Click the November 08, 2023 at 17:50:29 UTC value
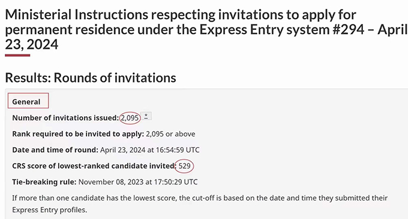Image resolution: width=408 pixels, height=219 pixels. pos(138,182)
